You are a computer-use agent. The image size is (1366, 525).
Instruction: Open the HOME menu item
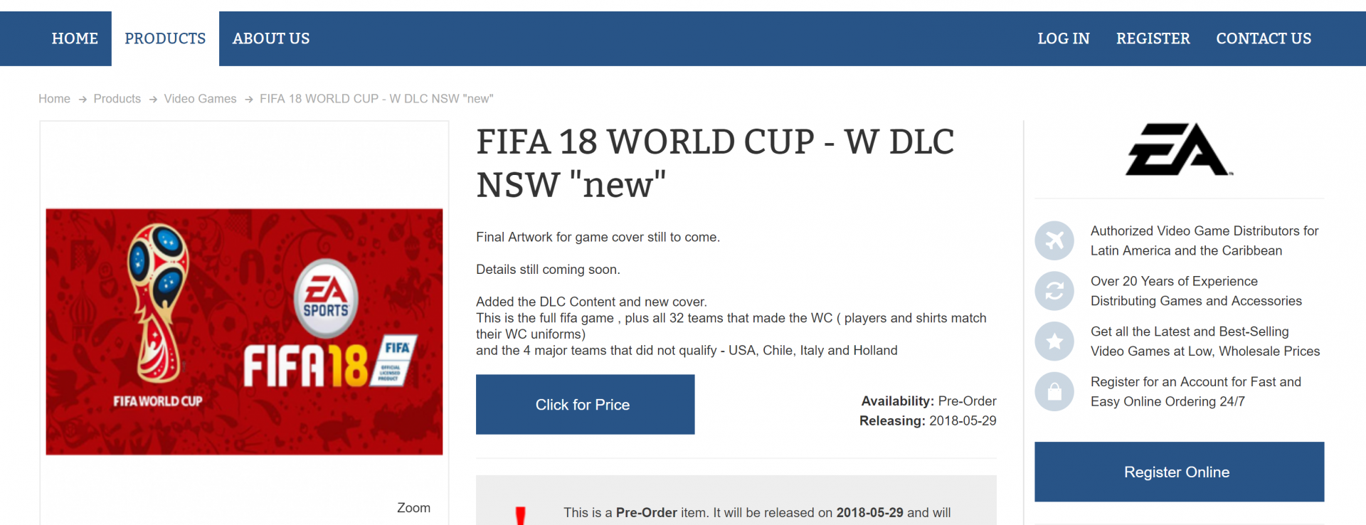pyautogui.click(x=75, y=38)
